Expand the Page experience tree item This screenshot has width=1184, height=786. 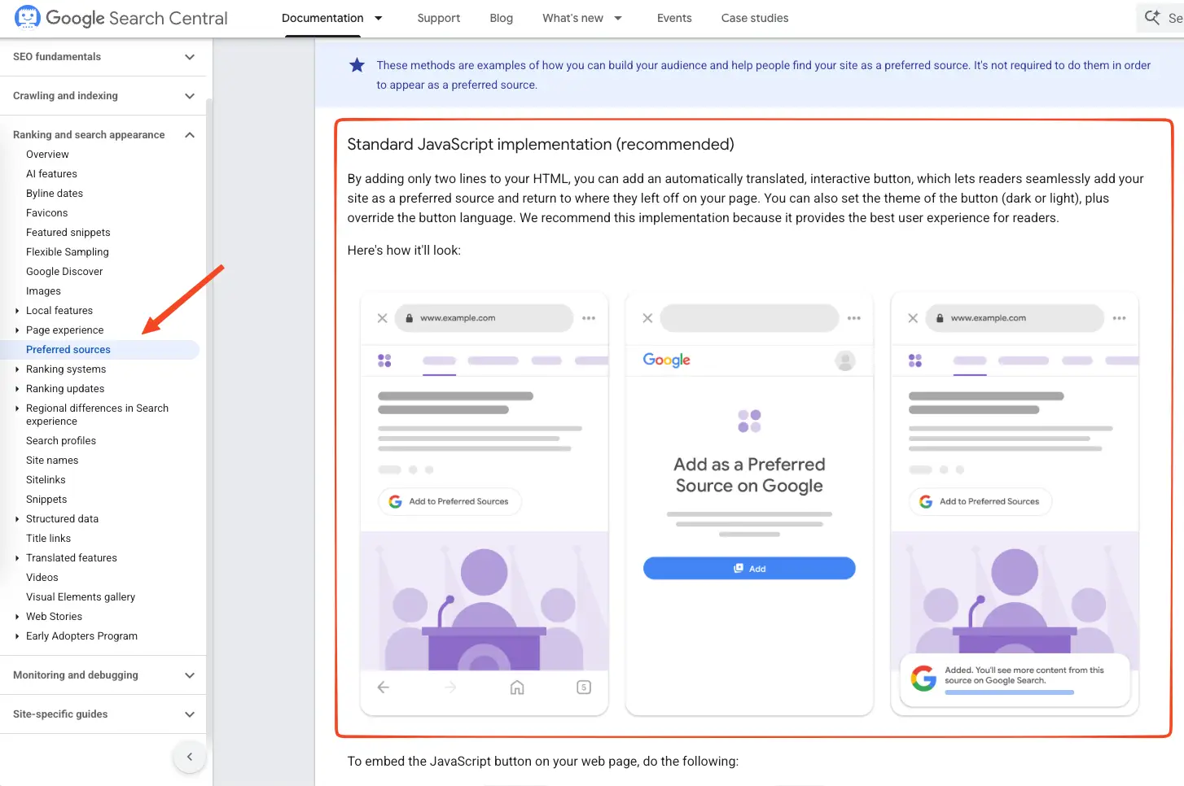coord(17,330)
